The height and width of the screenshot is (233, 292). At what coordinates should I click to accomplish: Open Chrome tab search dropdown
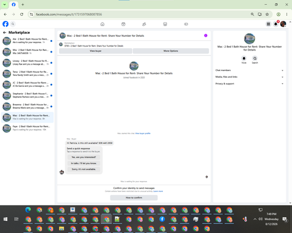pos(5,5)
